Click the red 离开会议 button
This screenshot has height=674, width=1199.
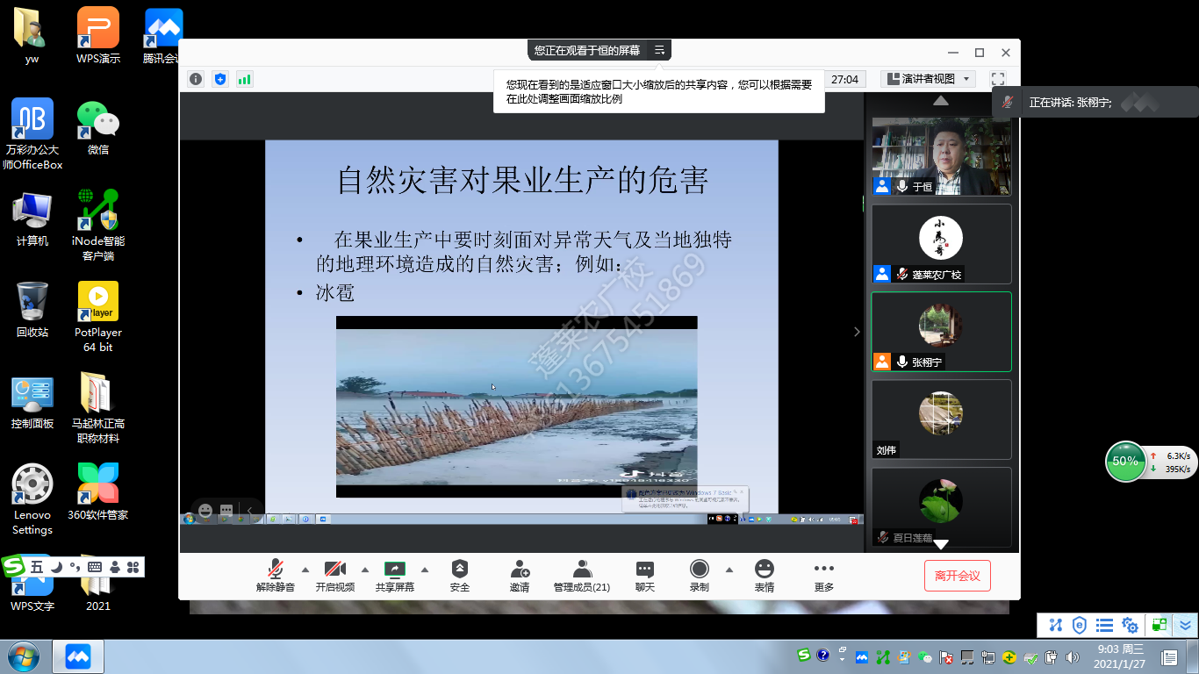click(x=957, y=576)
